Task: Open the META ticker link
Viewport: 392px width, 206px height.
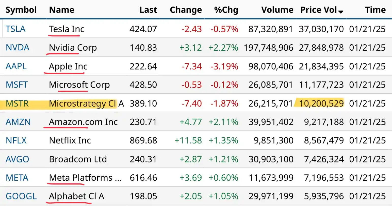Action: coord(17,178)
